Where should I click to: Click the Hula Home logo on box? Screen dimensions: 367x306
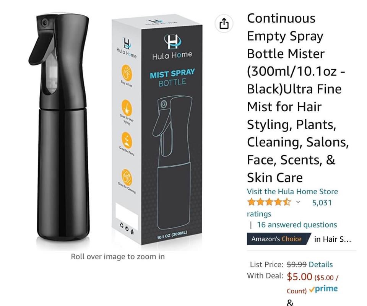(x=172, y=47)
